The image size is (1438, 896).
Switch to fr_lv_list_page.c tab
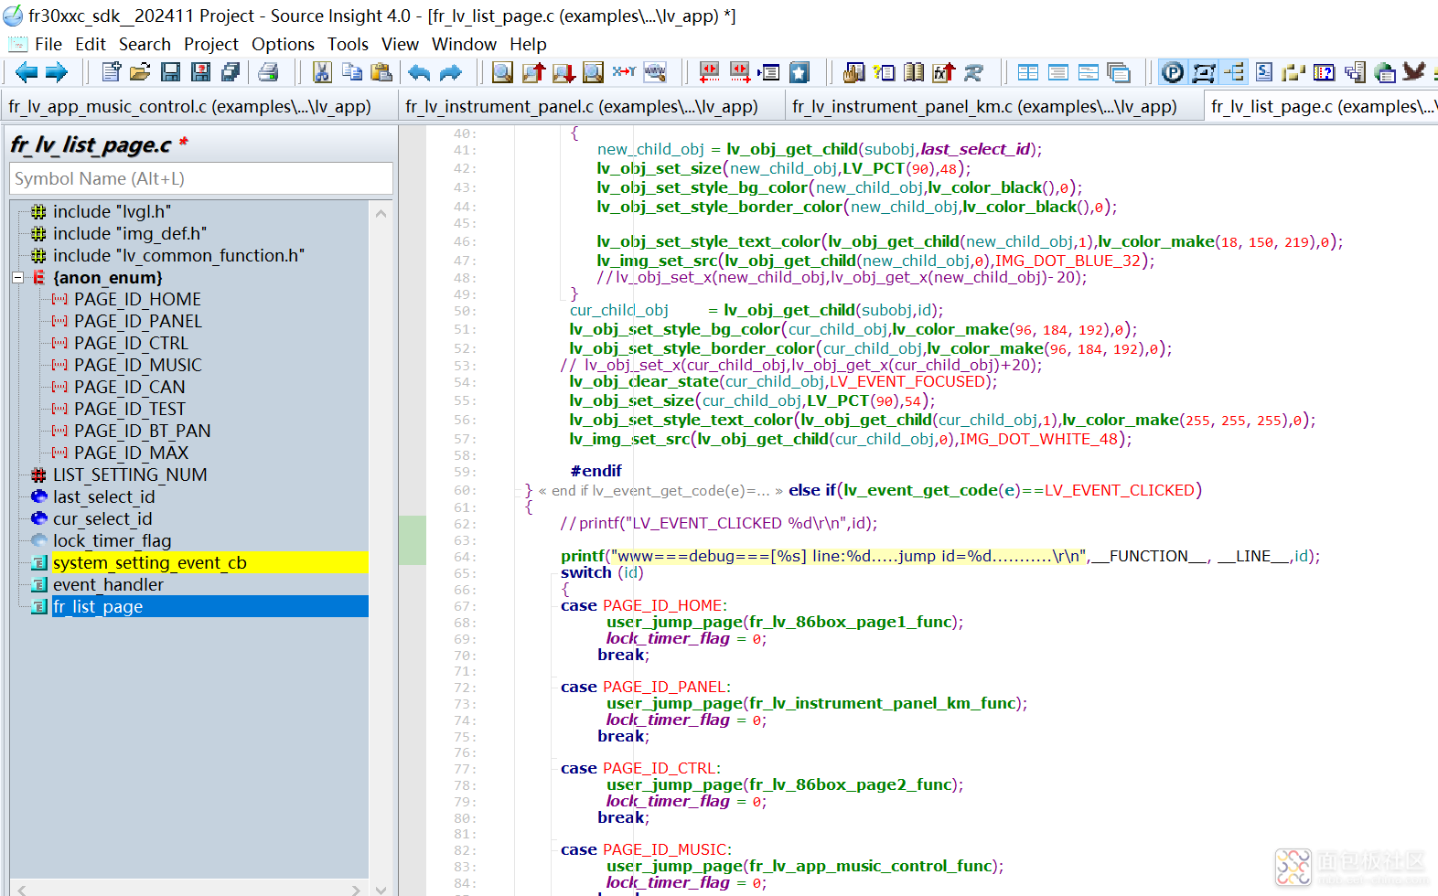1322,107
